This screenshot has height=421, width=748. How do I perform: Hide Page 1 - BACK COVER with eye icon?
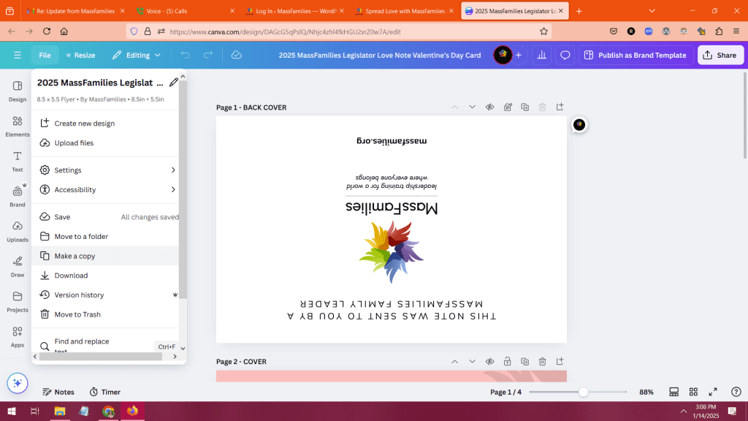click(x=490, y=107)
